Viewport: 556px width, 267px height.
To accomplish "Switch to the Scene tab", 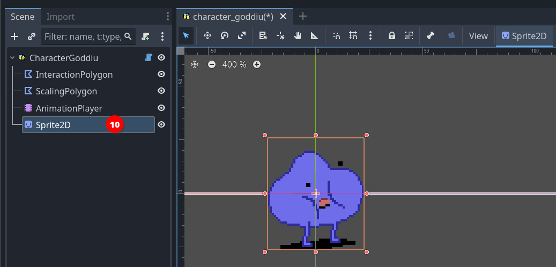I will point(23,17).
